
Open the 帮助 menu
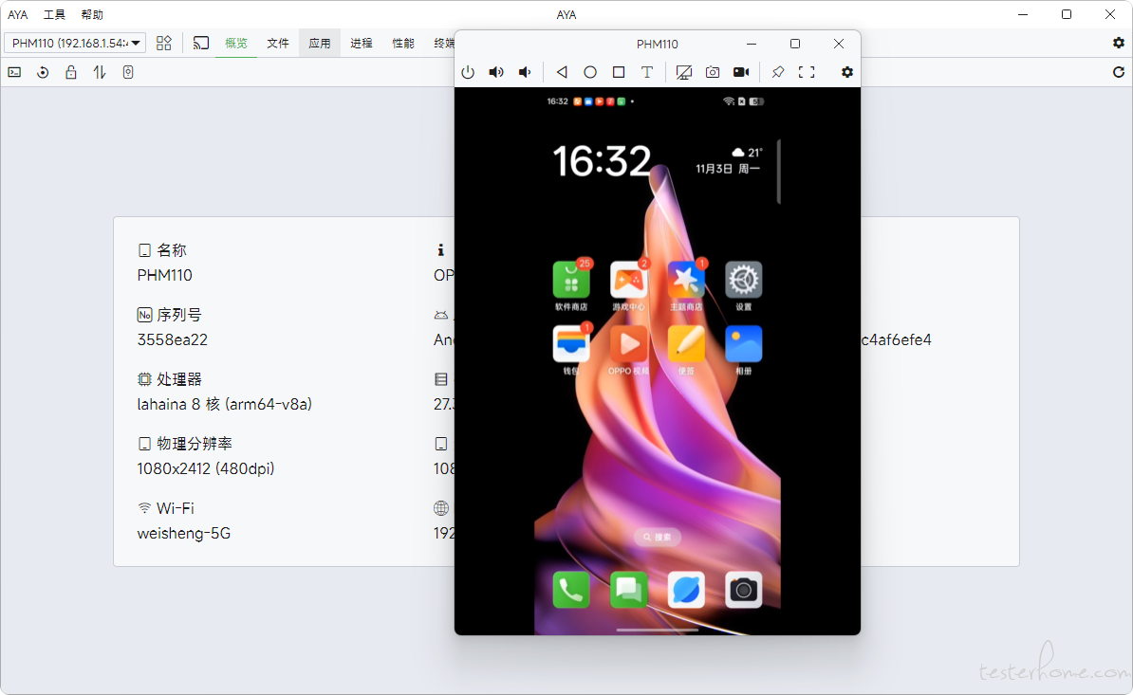92,14
